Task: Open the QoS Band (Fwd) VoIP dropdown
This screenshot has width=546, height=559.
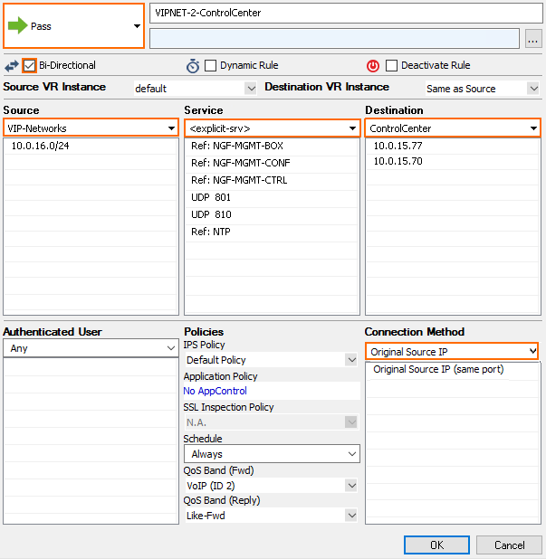Action: coord(272,486)
